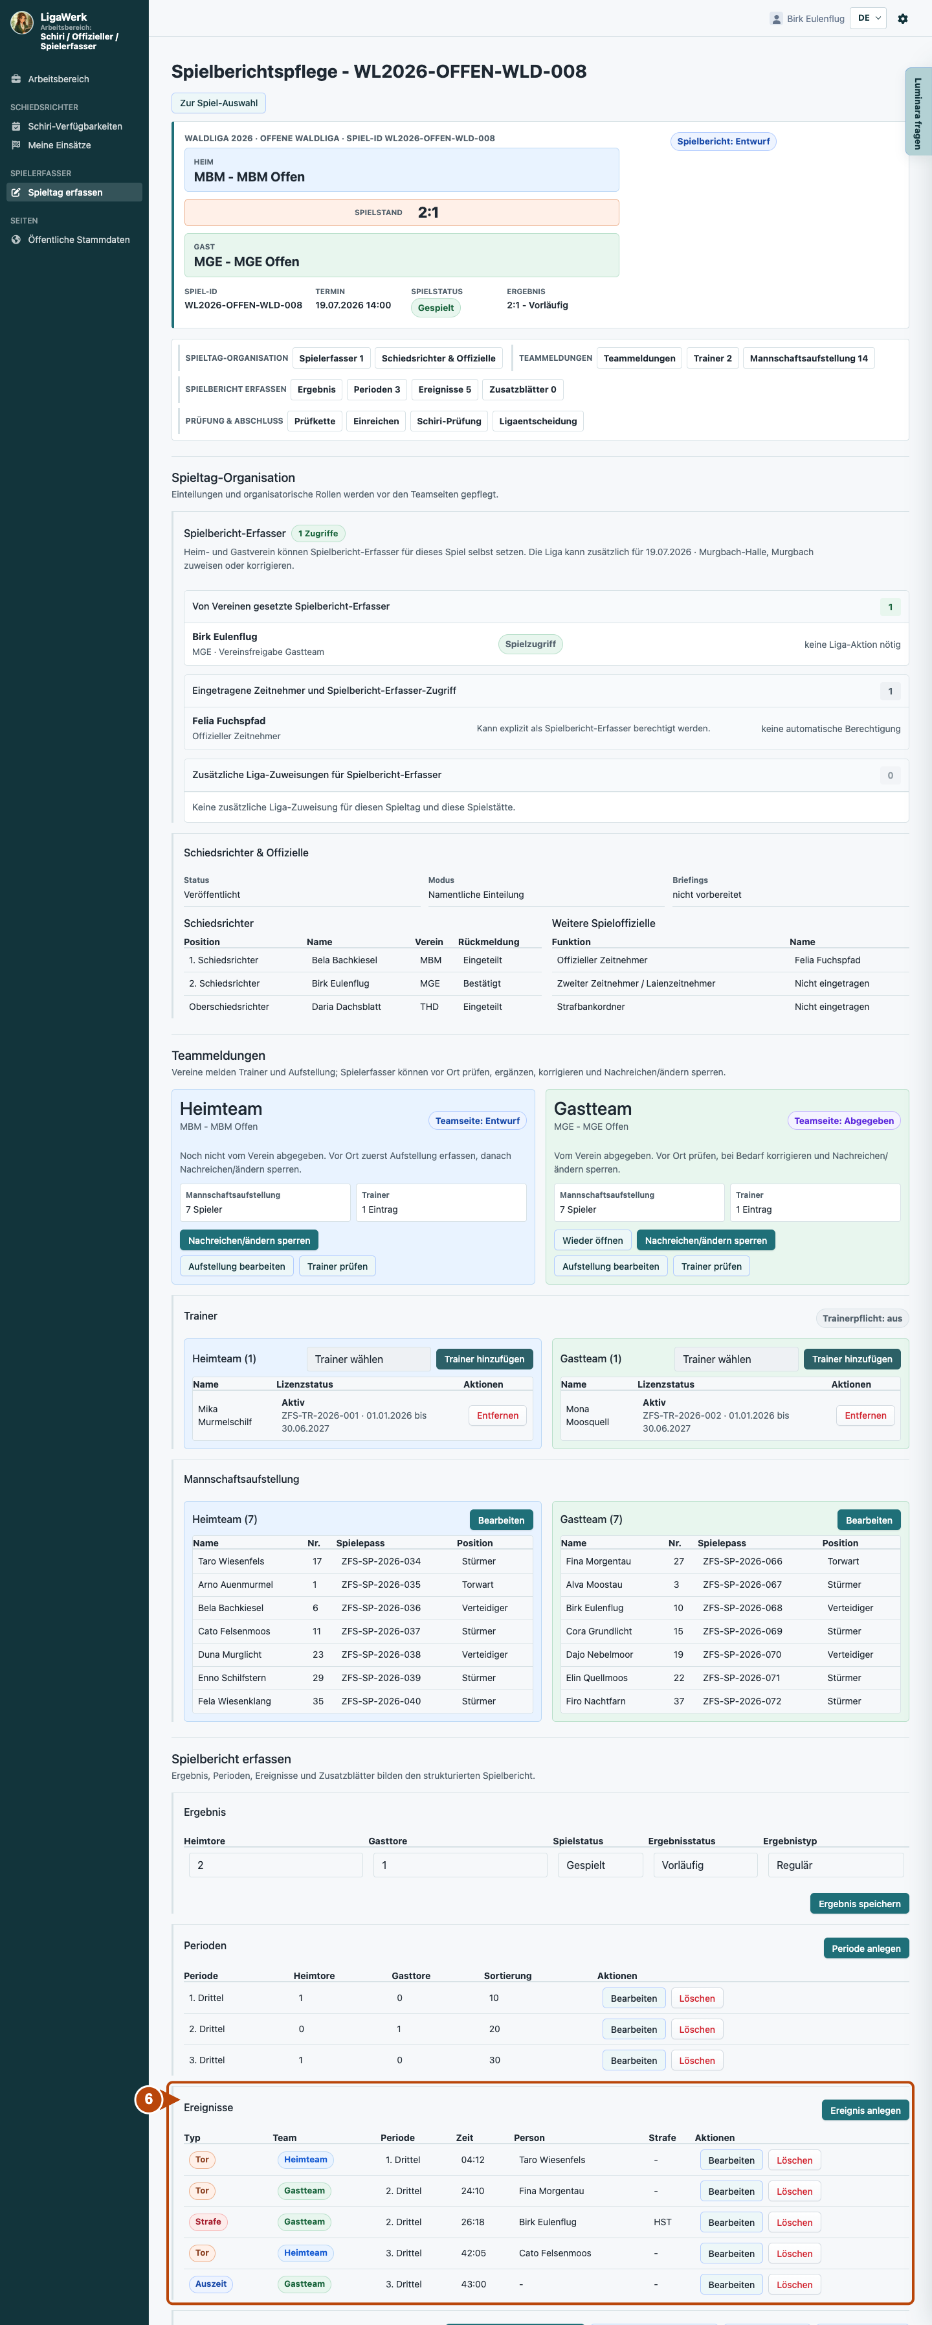The height and width of the screenshot is (2325, 932).
Task: Click the Arbeitsbereich briefcase icon
Action: pos(16,78)
